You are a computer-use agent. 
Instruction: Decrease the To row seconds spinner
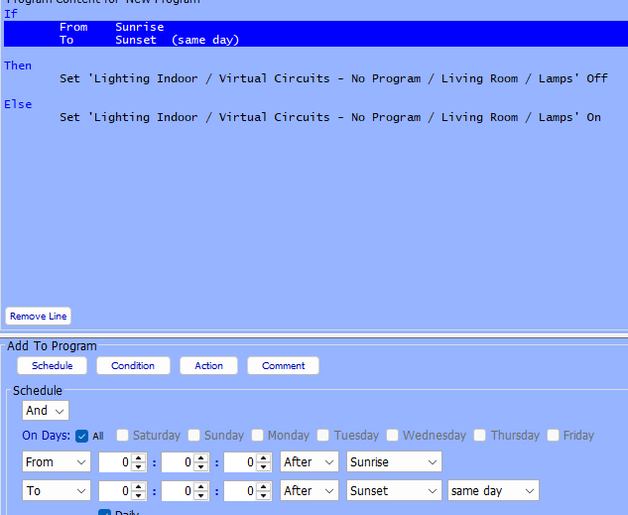click(x=264, y=495)
